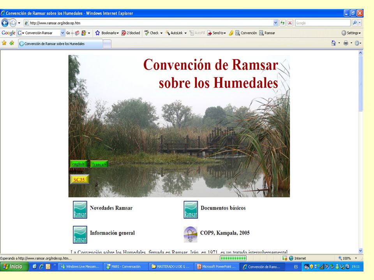
Task: Click the Ramsar logo beside Documentos básicos
Action: click(x=191, y=210)
